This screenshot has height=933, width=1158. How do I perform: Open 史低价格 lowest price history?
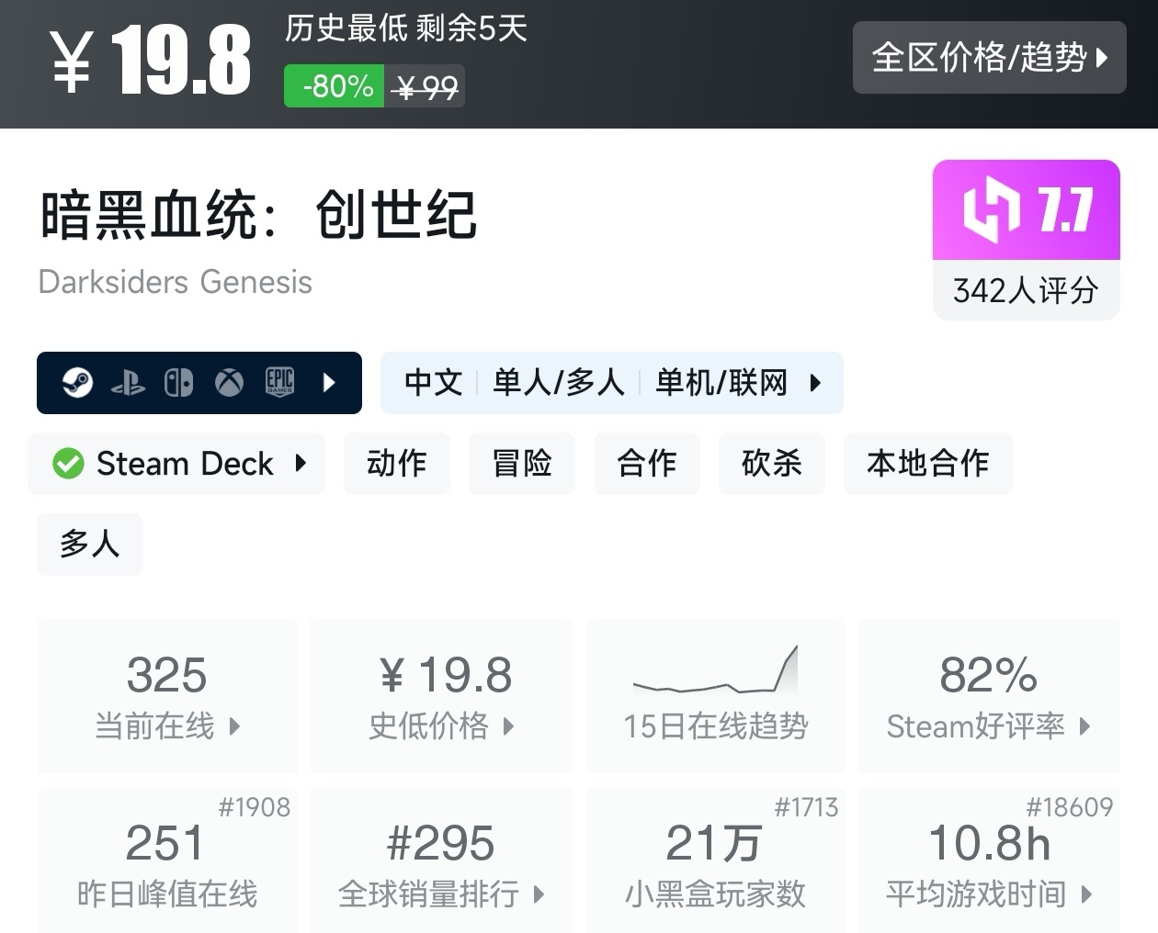(x=441, y=696)
